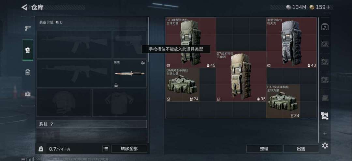Open settings gear in right sidebar
This screenshot has height=161, width=352.
(x=325, y=145)
